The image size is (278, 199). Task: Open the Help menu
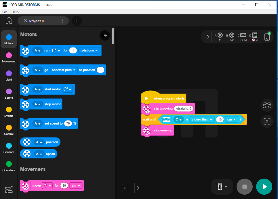pyautogui.click(x=15, y=12)
